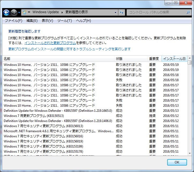Click the Forward navigation arrow

[x=14, y=12]
